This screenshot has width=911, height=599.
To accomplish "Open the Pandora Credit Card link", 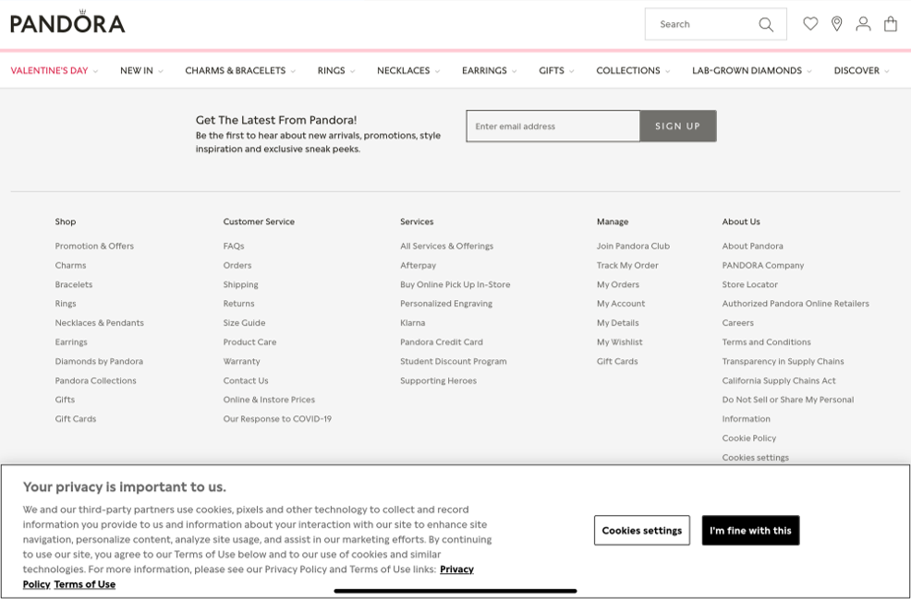I will click(x=442, y=341).
